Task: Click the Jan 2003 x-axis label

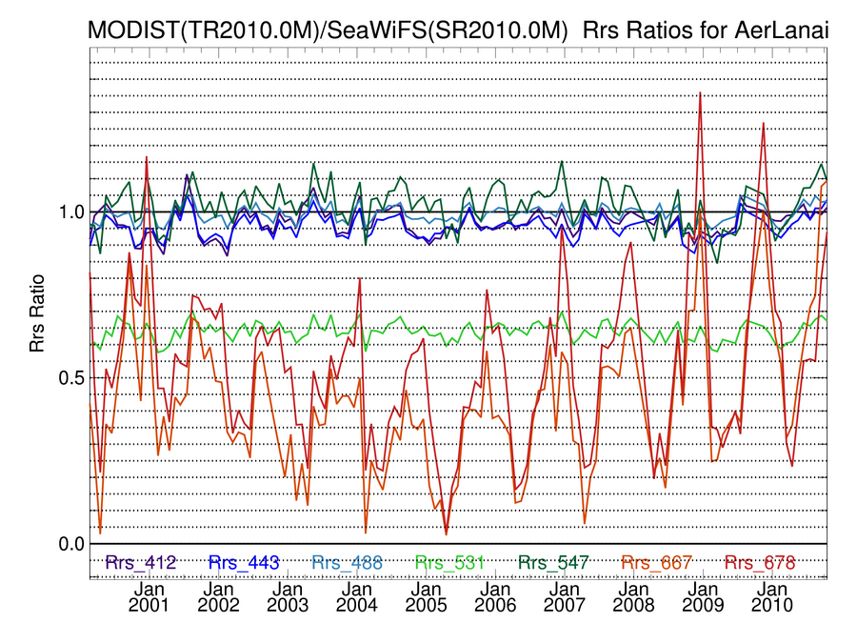Action: 288,597
